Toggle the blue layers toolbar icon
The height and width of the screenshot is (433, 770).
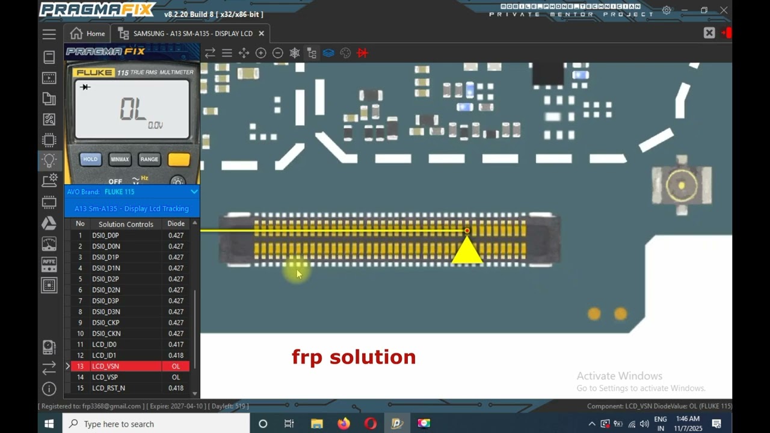[x=328, y=53]
